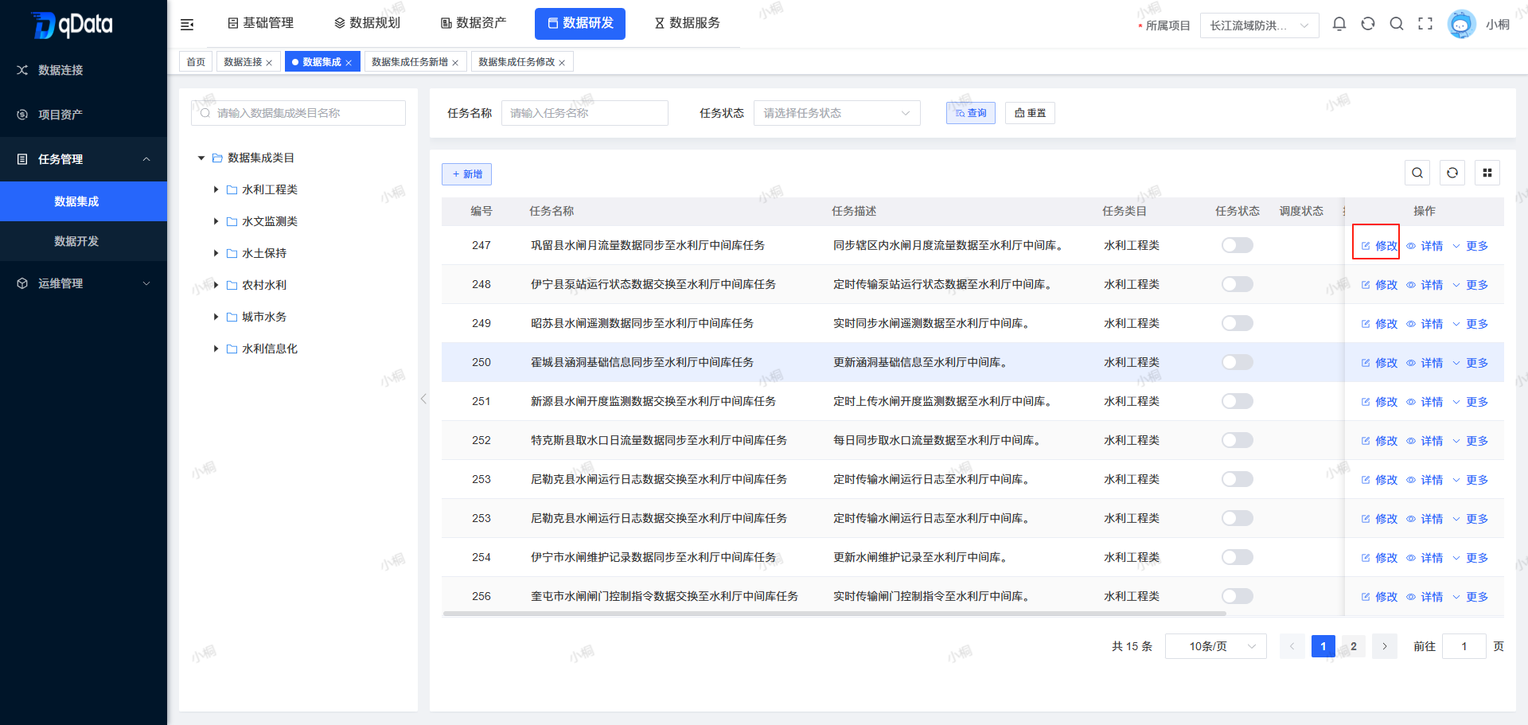1528x725 pixels.
Task: Toggle fullscreen mode icon
Action: 1425,24
